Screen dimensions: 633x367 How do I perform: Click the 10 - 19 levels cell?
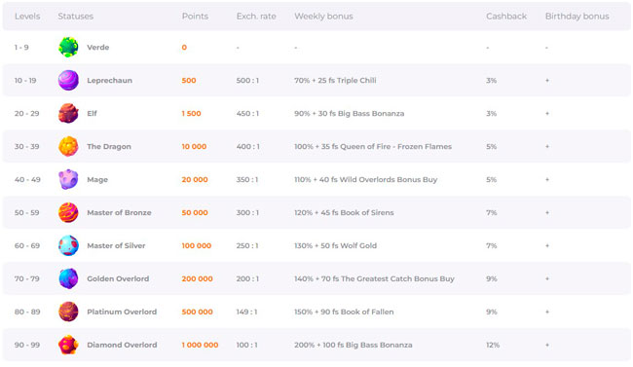[x=25, y=81]
